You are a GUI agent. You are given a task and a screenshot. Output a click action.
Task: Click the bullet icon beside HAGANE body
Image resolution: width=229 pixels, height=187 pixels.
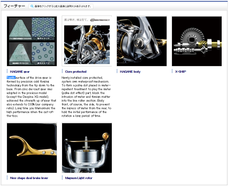click(x=117, y=71)
